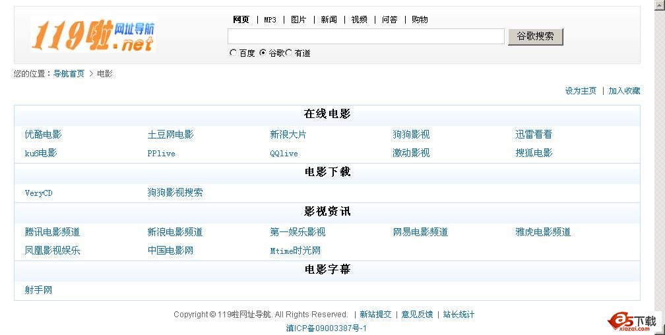Image resolution: width=665 pixels, height=335 pixels.
Task: Visit the 迅雷看看 link
Action: (x=534, y=135)
